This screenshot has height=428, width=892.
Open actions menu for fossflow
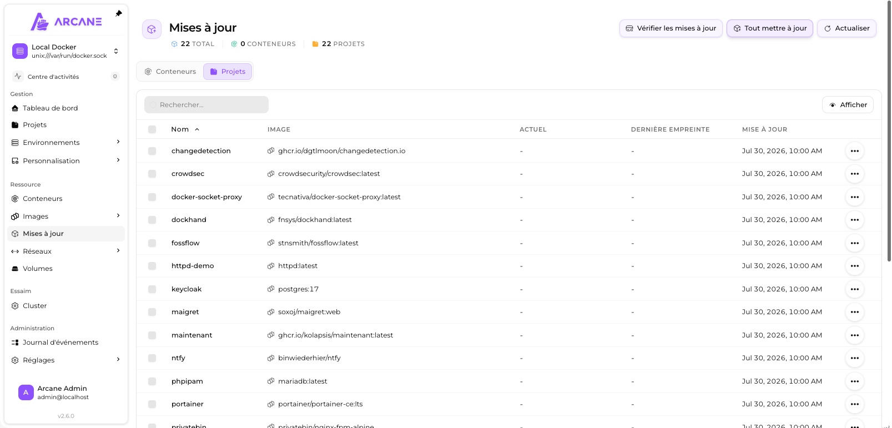[x=855, y=243]
